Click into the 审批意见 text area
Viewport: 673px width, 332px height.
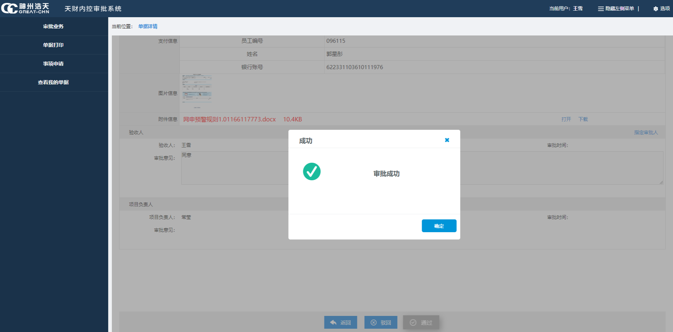[234, 168]
